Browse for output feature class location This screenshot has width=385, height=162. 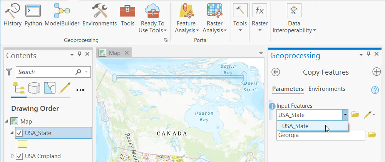[372, 135]
